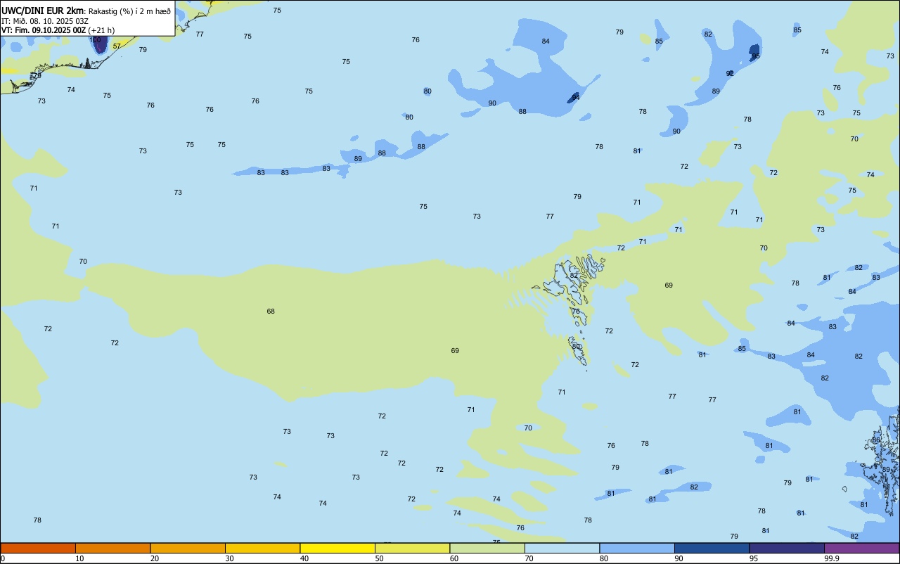
Task: Click the '100' humidity value on the map
Action: click(x=96, y=40)
